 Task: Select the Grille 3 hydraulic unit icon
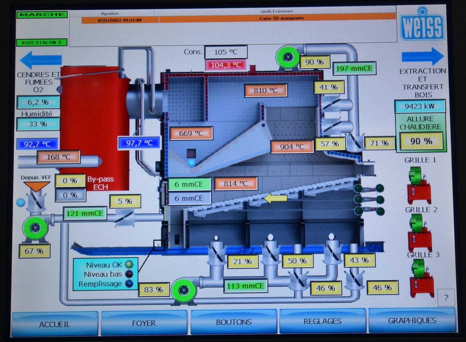(421, 278)
